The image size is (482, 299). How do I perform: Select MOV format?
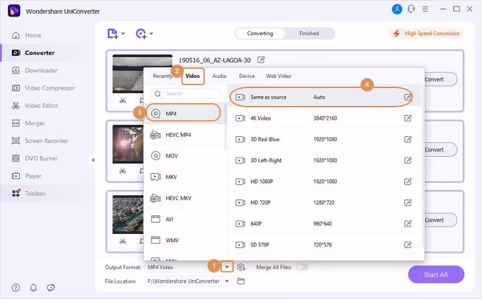click(186, 156)
